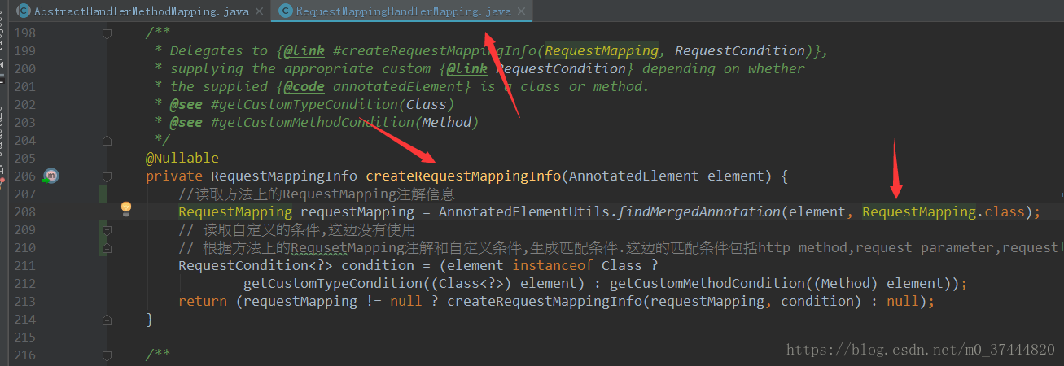Image resolution: width=1064 pixels, height=366 pixels.
Task: Click line number 205 in the gutter
Action: [x=25, y=158]
